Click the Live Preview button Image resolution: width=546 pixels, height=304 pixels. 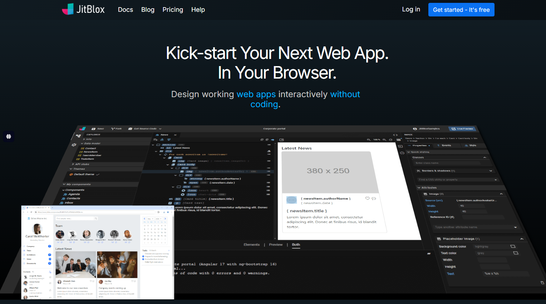point(463,129)
